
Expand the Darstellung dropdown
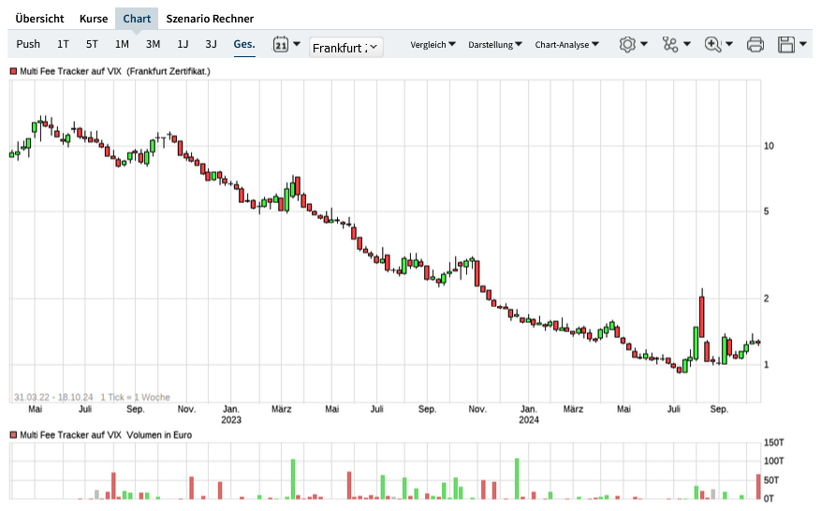(495, 45)
